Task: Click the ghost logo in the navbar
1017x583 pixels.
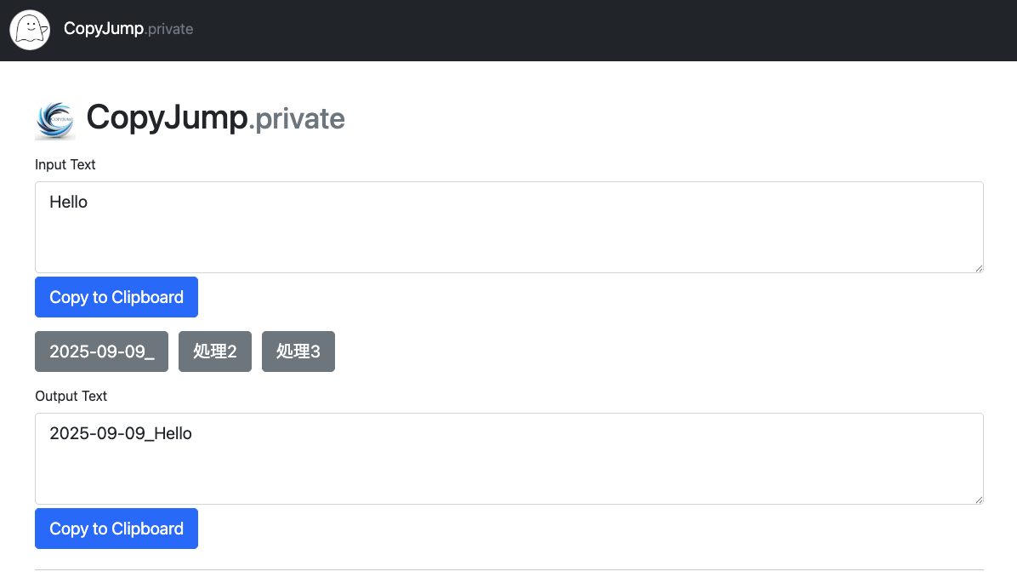Action: point(30,30)
